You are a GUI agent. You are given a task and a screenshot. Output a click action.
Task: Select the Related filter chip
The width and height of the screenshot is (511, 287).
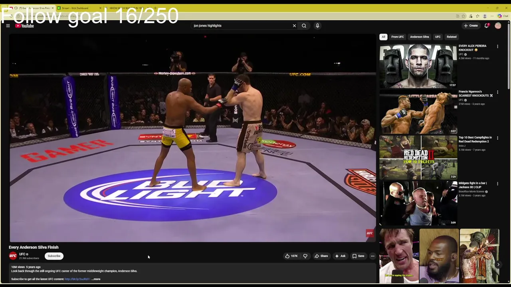452,37
